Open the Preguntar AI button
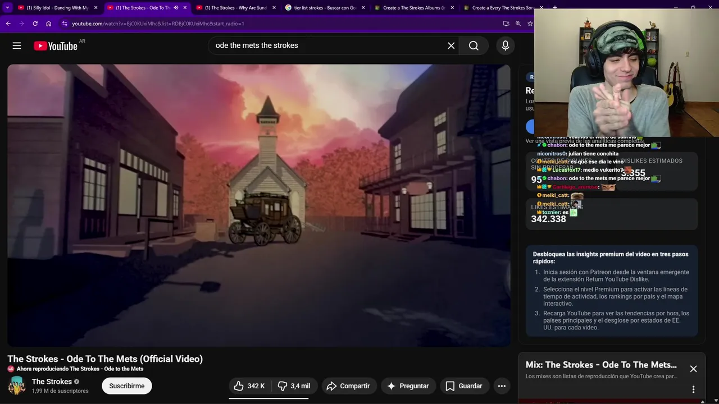The width and height of the screenshot is (719, 404). pos(408,386)
